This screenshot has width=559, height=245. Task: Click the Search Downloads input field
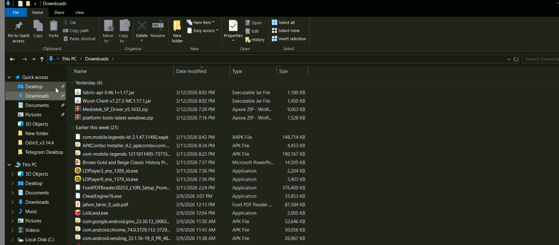tap(541, 59)
